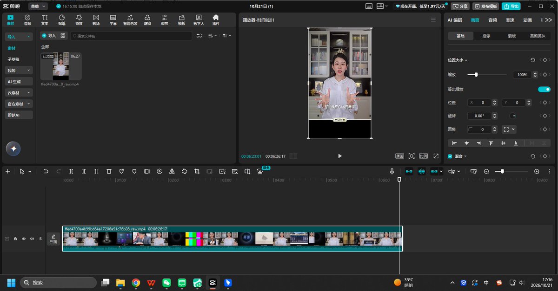Click the rotate clip icon

185,171
